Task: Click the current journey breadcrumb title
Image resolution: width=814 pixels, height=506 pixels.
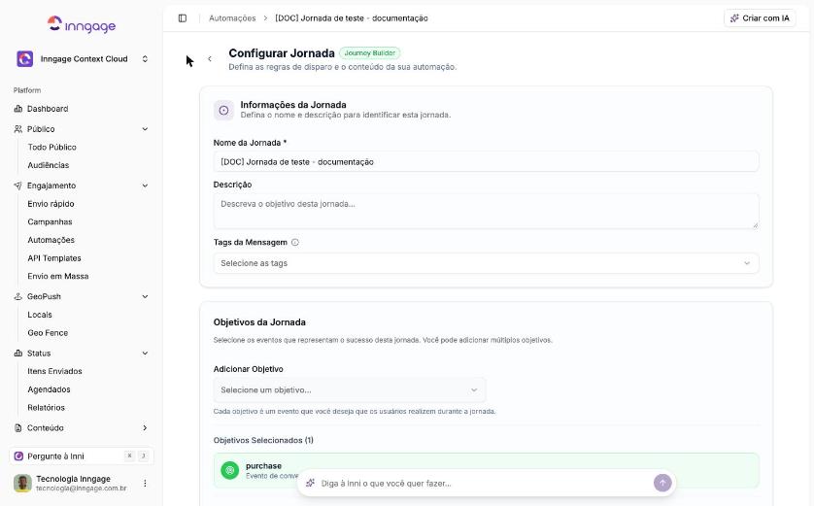Action: tap(352, 18)
